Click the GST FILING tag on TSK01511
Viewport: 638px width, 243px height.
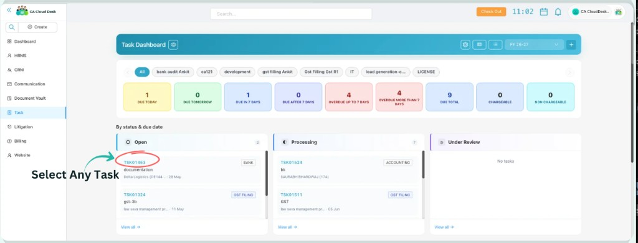[x=400, y=195]
